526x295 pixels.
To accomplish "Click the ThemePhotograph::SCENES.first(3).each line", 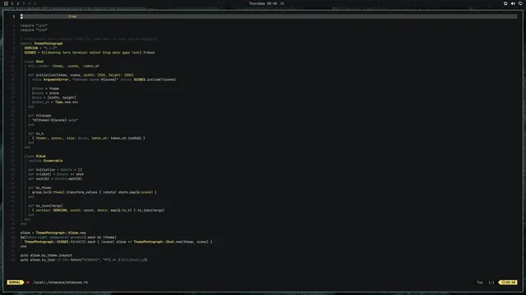I will [x=118, y=242].
